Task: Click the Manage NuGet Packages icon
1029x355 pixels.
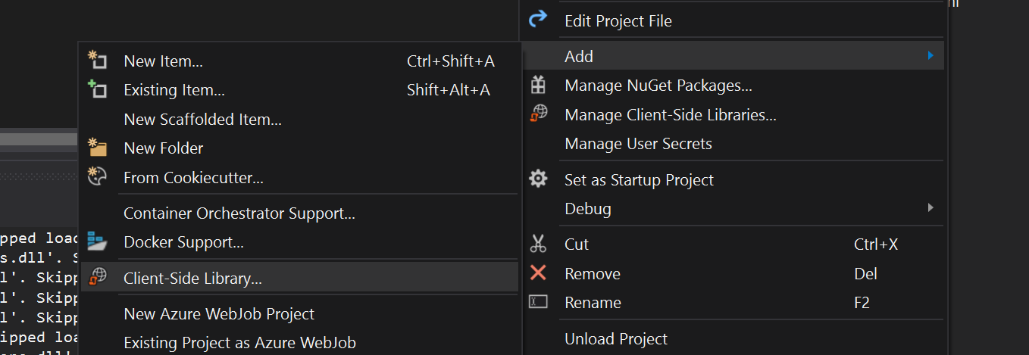Action: [x=537, y=86]
